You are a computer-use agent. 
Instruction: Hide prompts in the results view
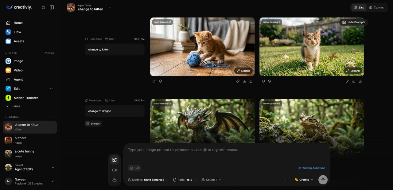354,22
